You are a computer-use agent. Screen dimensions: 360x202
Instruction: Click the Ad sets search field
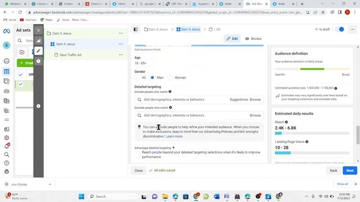25,40
